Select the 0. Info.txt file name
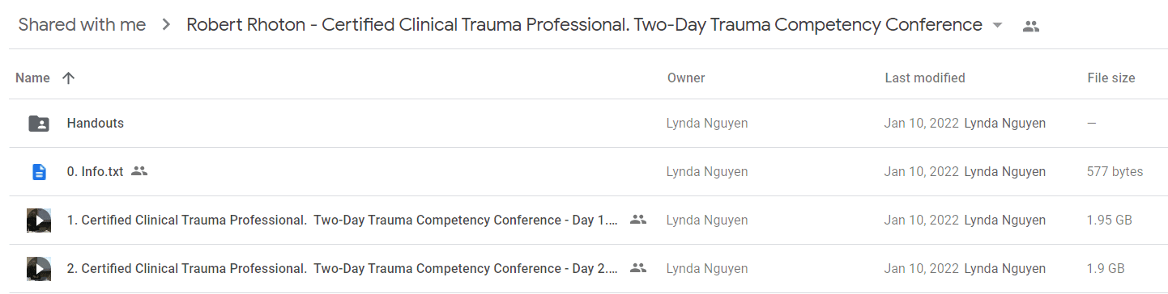 95,172
